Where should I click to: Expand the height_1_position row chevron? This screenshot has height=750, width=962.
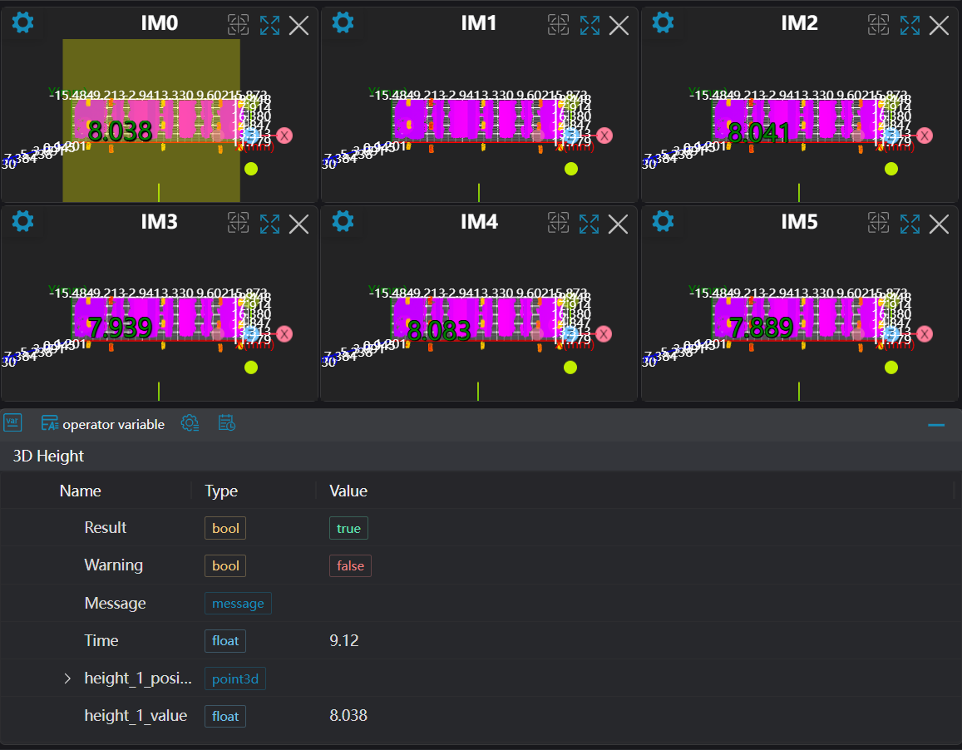(68, 678)
